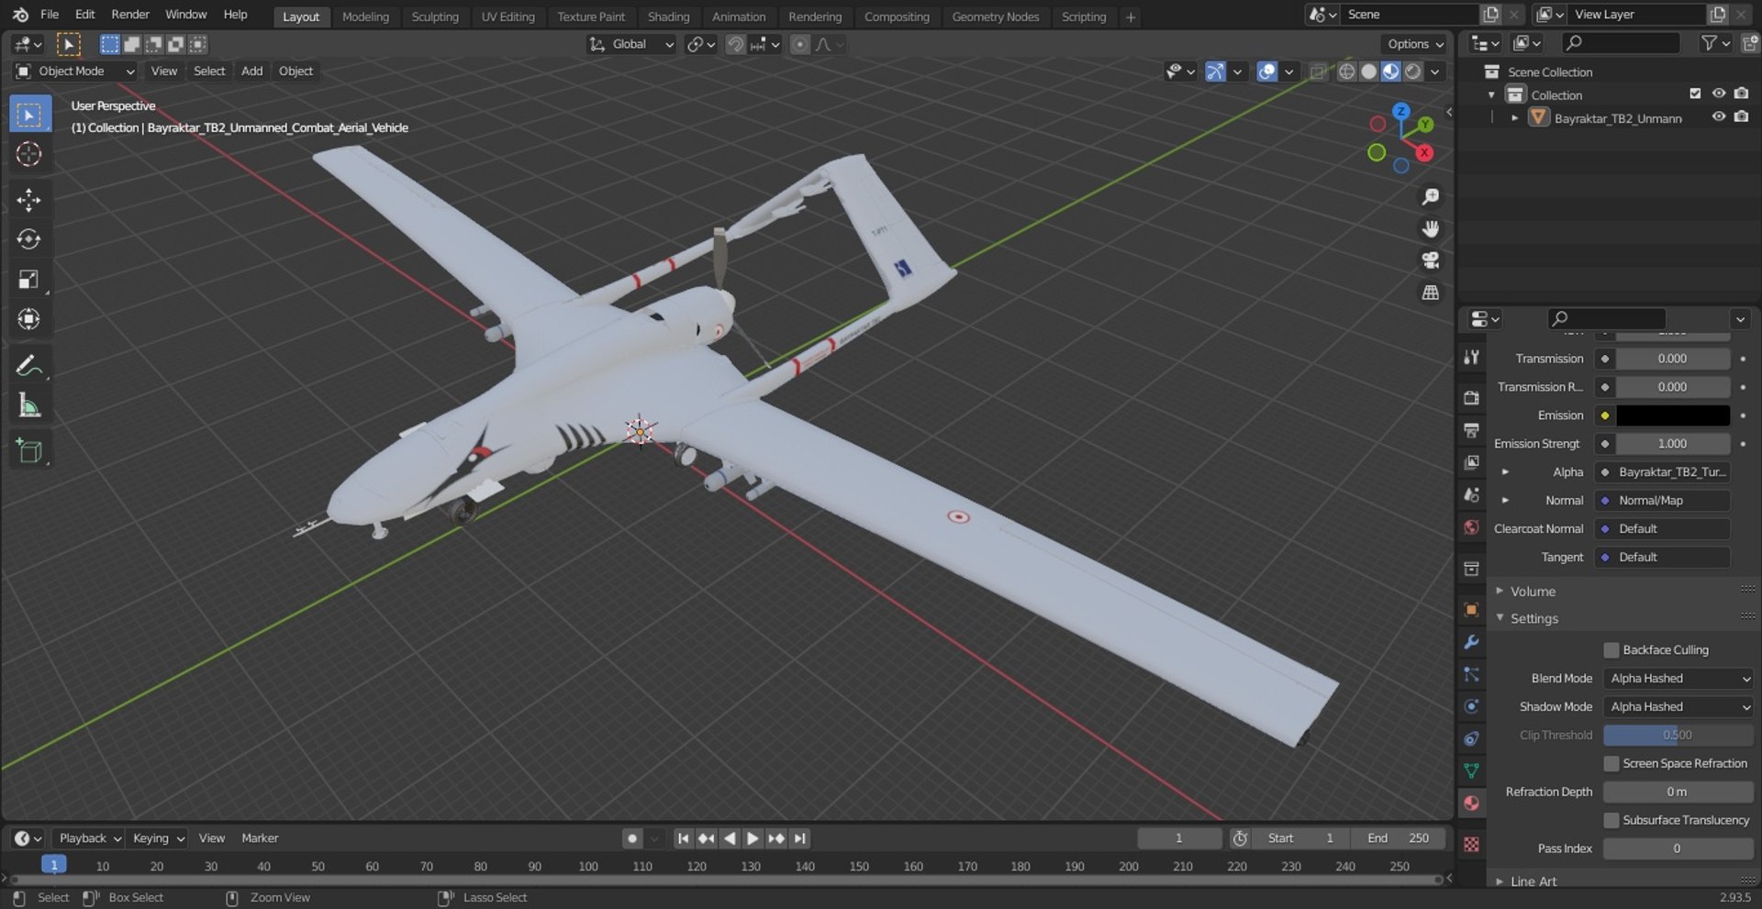Toggle snapping magnet icon
The image size is (1762, 909).
(x=735, y=44)
